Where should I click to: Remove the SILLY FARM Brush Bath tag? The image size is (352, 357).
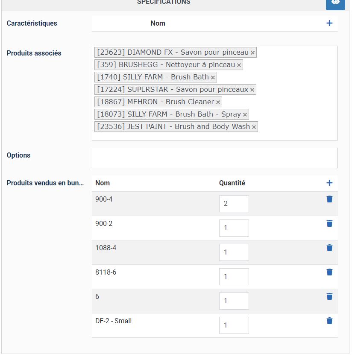[x=213, y=78]
